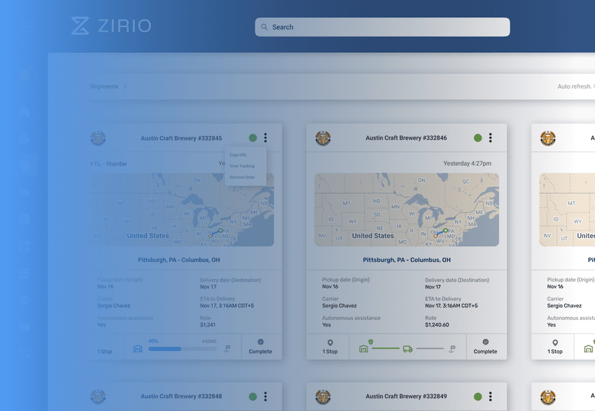Click the green status dot on shipment #332849
Screen dimensions: 595x411
[478, 396]
